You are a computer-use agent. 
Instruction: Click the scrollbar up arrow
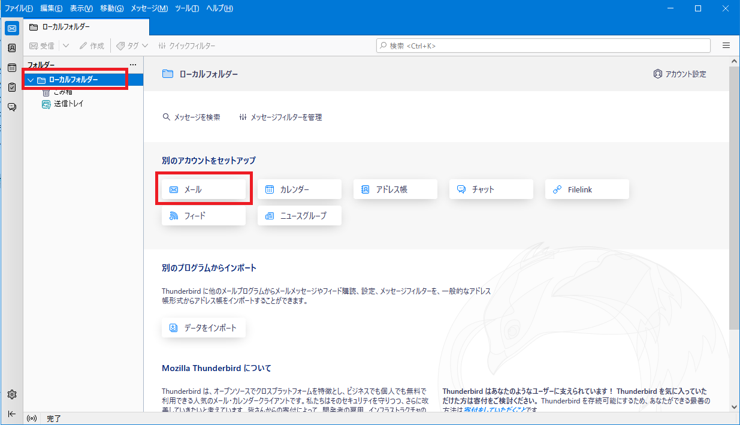coord(734,62)
